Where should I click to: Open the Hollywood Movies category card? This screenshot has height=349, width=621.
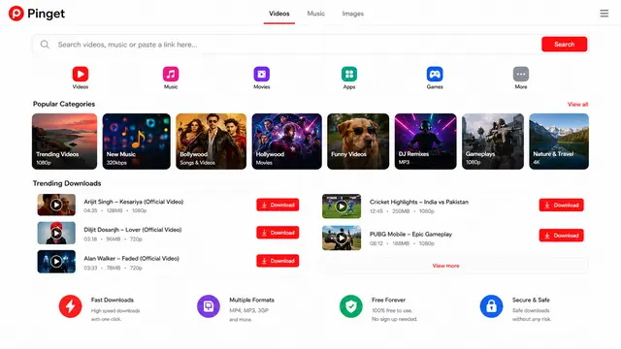pos(287,142)
